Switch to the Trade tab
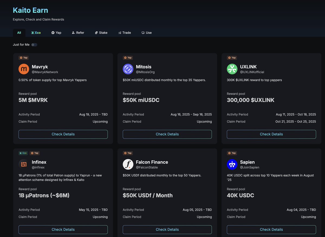Screen dimensions: 325x237 (x=125, y=33)
